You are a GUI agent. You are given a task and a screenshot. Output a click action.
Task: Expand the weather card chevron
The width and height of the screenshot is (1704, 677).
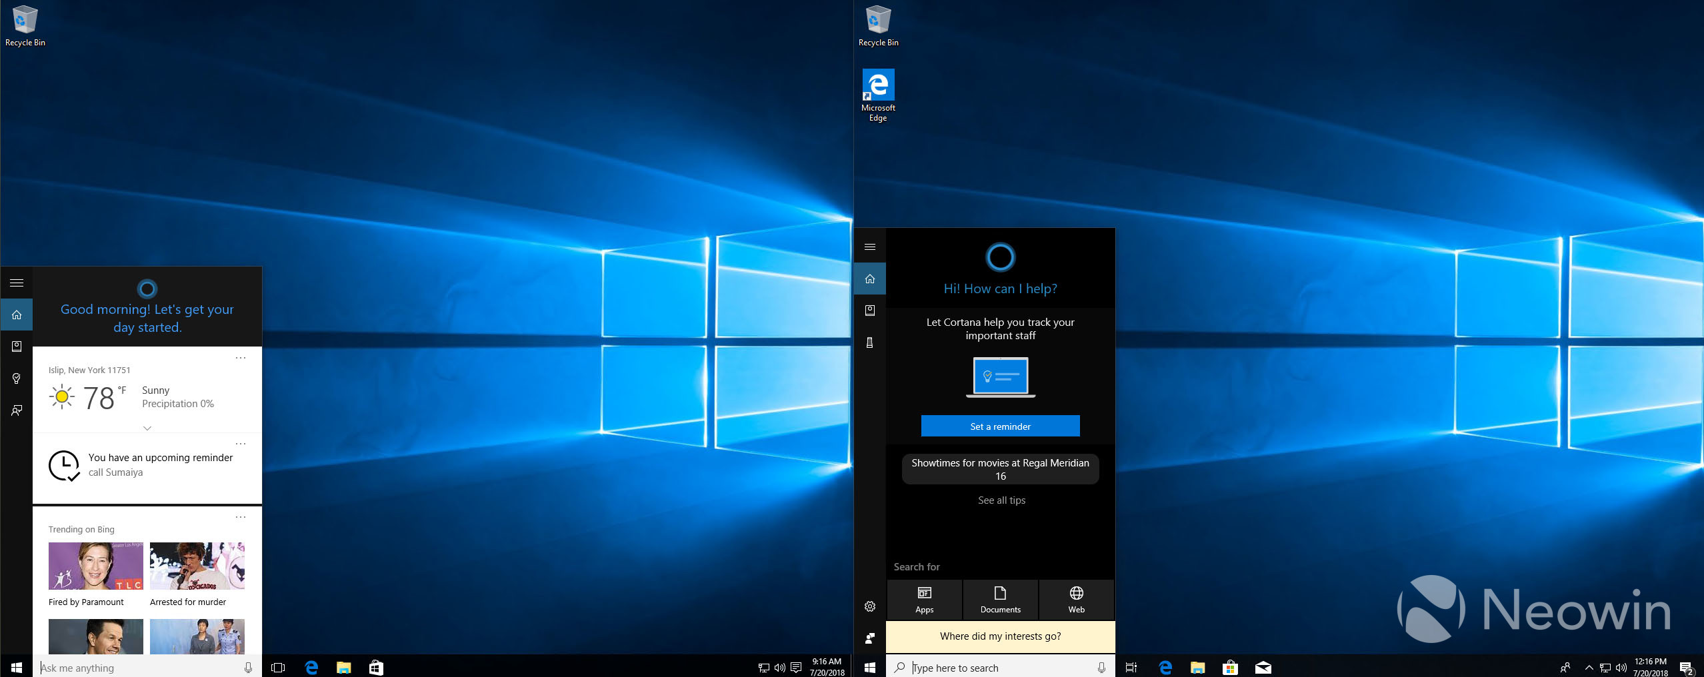pyautogui.click(x=147, y=428)
